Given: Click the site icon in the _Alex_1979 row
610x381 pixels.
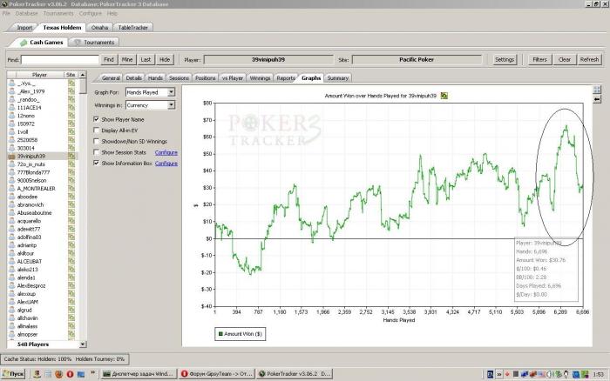Looking at the screenshot, I should coord(72,90).
